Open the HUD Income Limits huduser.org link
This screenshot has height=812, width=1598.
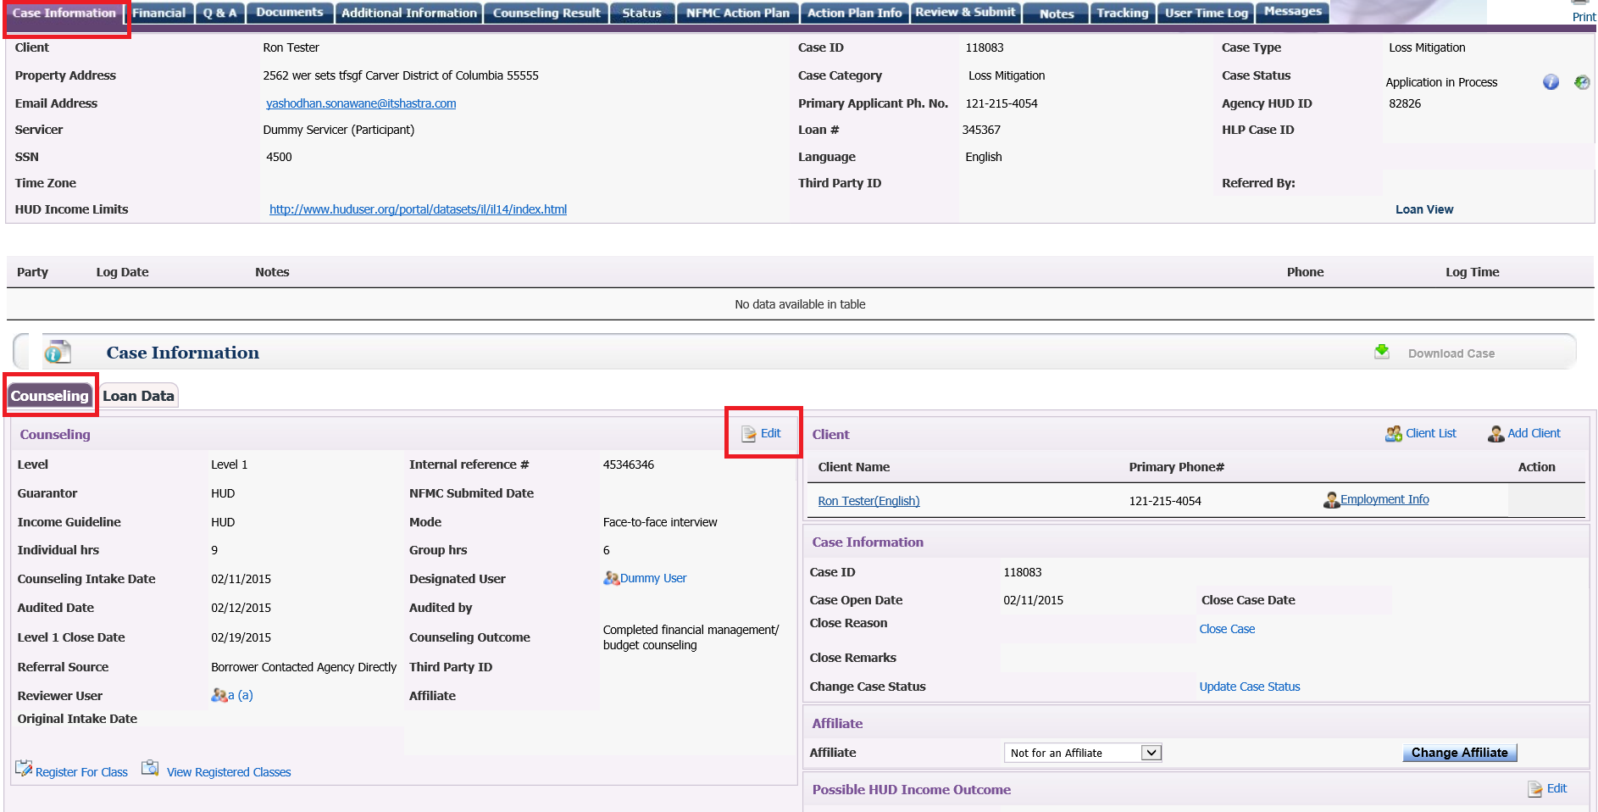point(418,209)
